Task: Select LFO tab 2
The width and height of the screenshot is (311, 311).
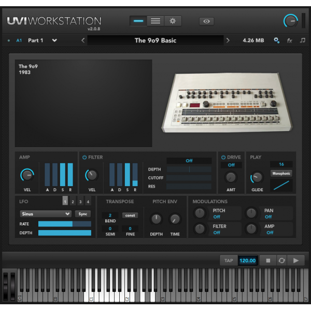Action: (x=73, y=202)
